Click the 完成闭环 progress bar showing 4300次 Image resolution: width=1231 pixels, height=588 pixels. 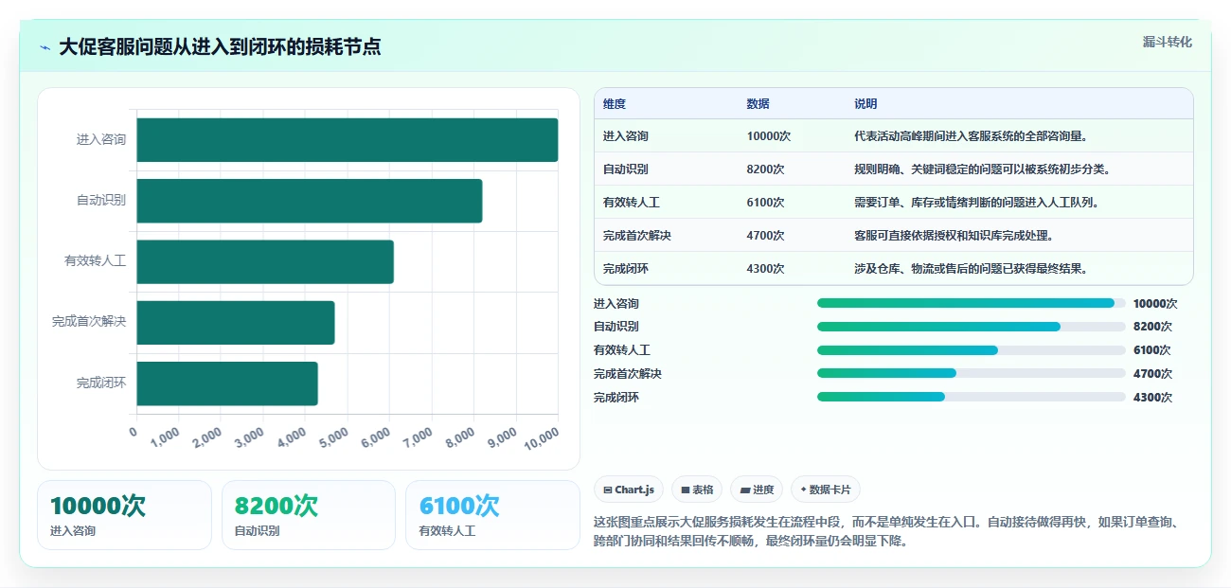coord(971,397)
